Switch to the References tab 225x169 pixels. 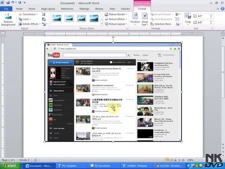coord(67,9)
